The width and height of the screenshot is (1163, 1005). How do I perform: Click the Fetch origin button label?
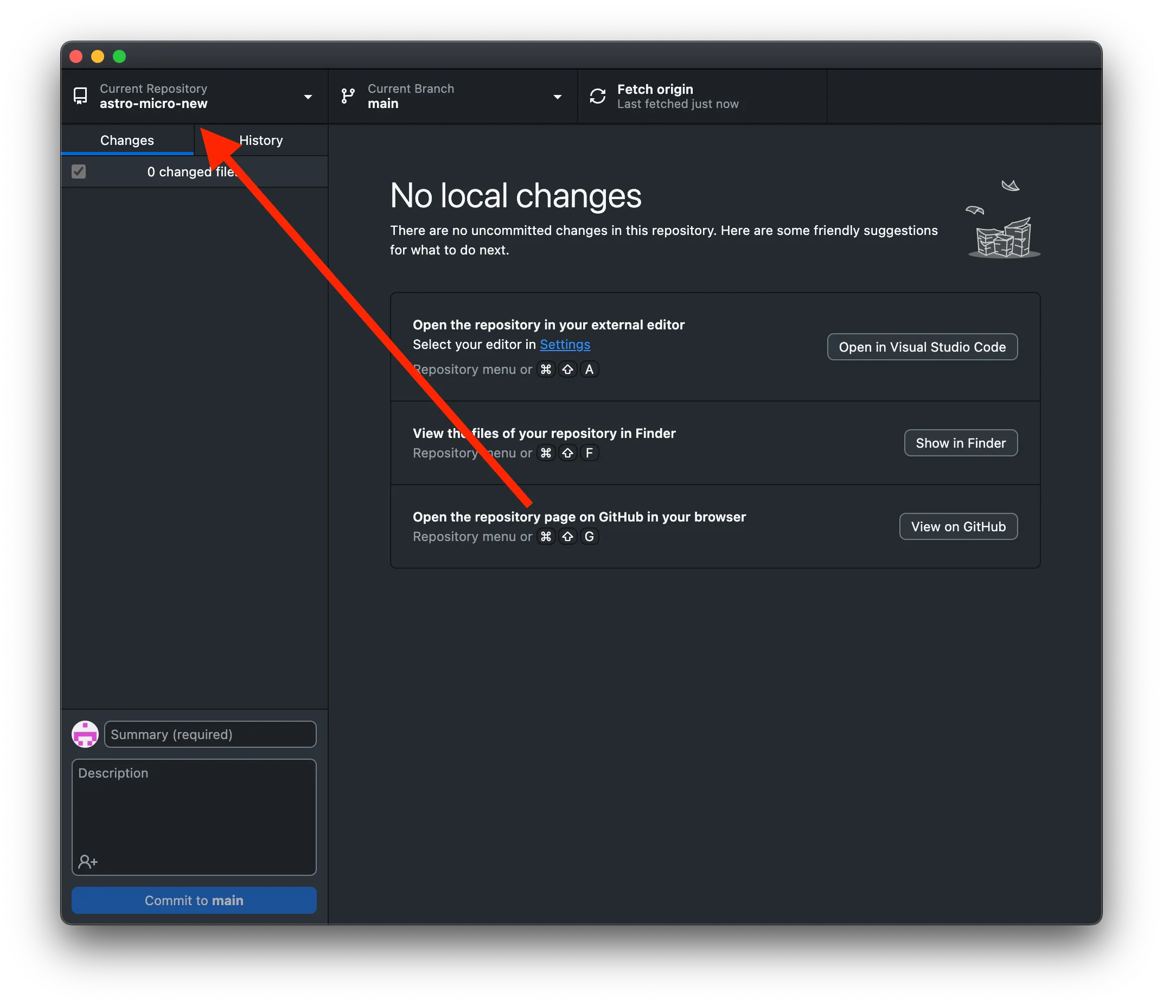655,90
